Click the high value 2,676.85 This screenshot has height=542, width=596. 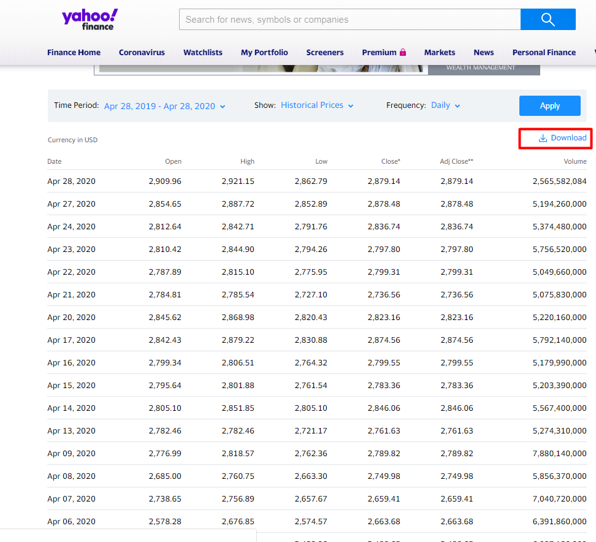click(x=238, y=522)
